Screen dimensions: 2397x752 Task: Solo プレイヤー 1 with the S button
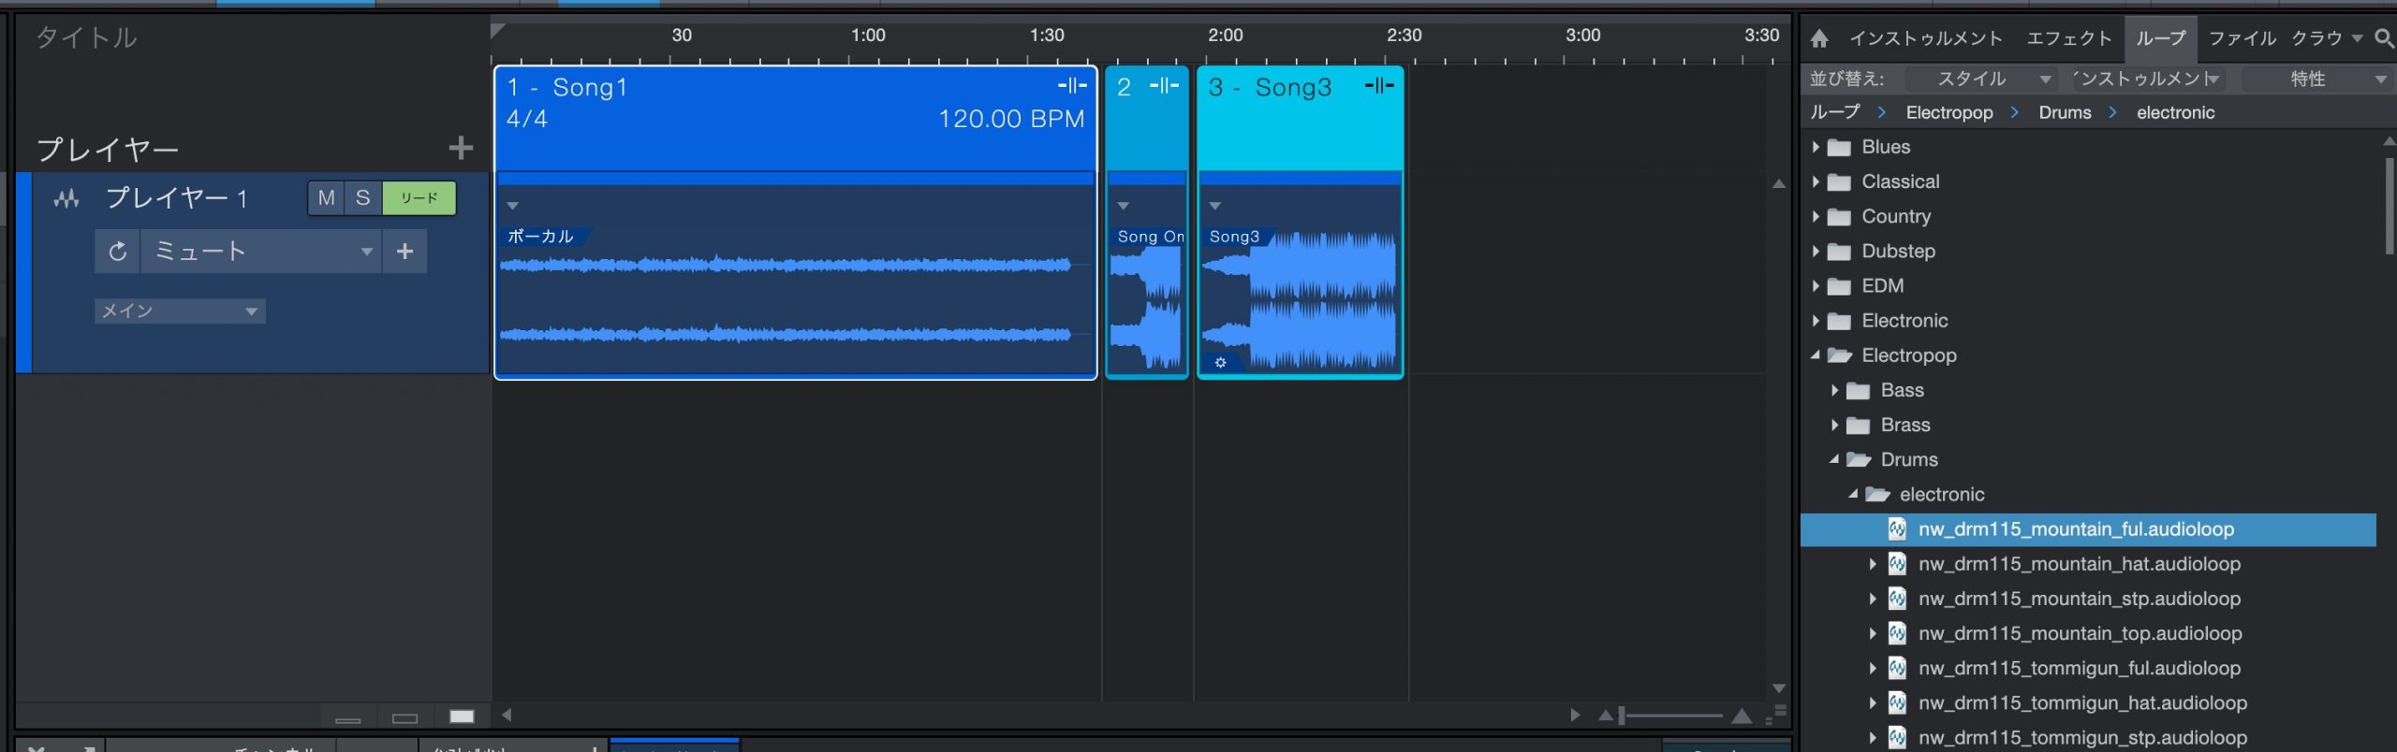[x=363, y=198]
